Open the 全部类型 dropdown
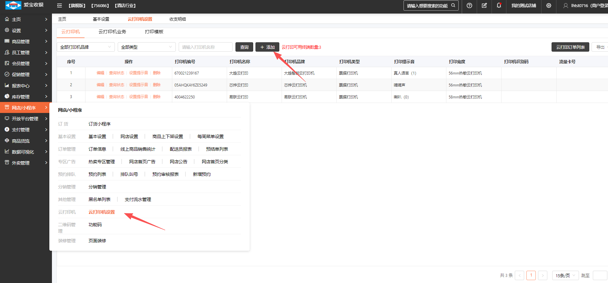The image size is (608, 283). [146, 47]
